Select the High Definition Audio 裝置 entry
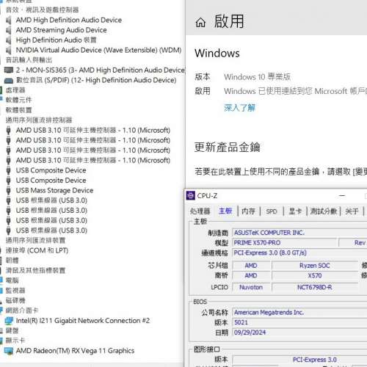Screen dimensions: 367x367 (x=56, y=40)
